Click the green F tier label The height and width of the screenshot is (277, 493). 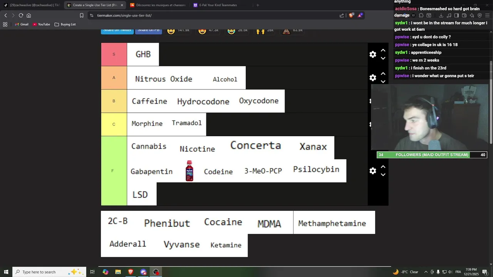(114, 171)
